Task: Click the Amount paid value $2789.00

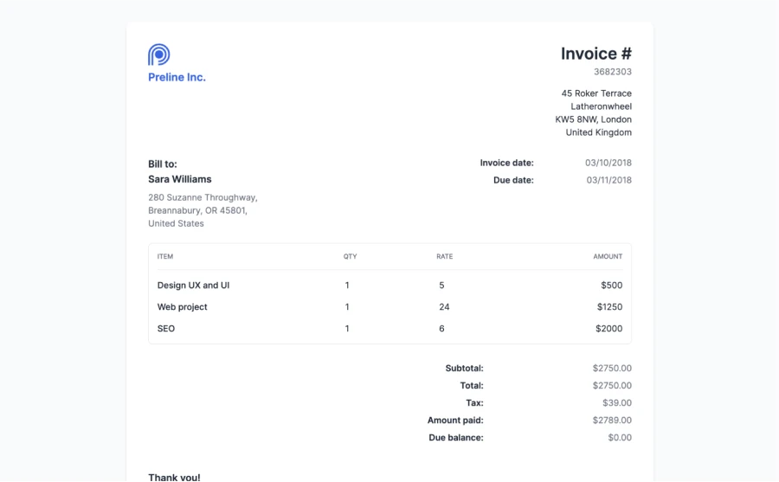Action: (611, 420)
